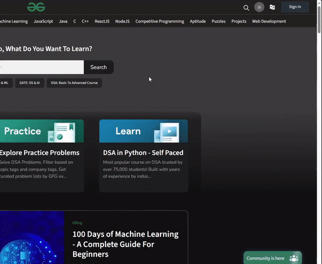Click 'Most popular course on DSA' description text

tap(143, 169)
